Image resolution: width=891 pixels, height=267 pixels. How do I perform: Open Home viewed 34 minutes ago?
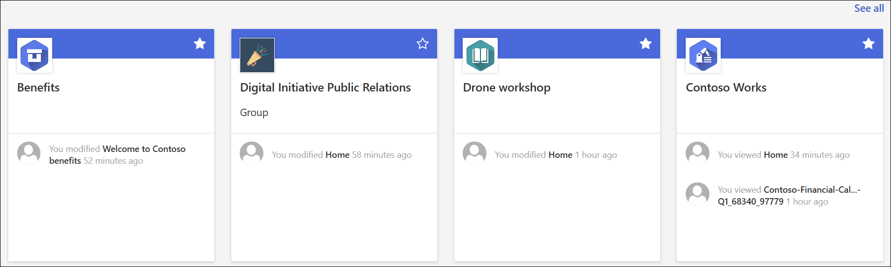tap(776, 155)
